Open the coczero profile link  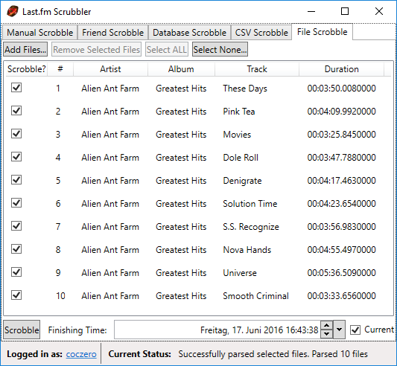pyautogui.click(x=81, y=354)
